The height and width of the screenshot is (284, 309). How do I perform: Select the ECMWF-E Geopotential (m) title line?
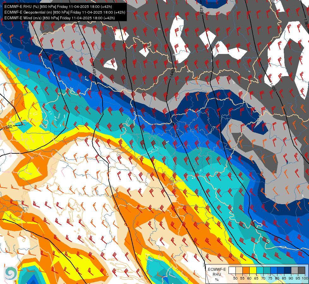coord(65,12)
